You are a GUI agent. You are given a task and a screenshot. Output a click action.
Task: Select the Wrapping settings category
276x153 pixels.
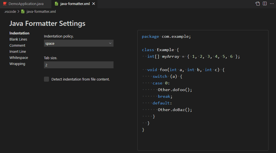point(17,64)
